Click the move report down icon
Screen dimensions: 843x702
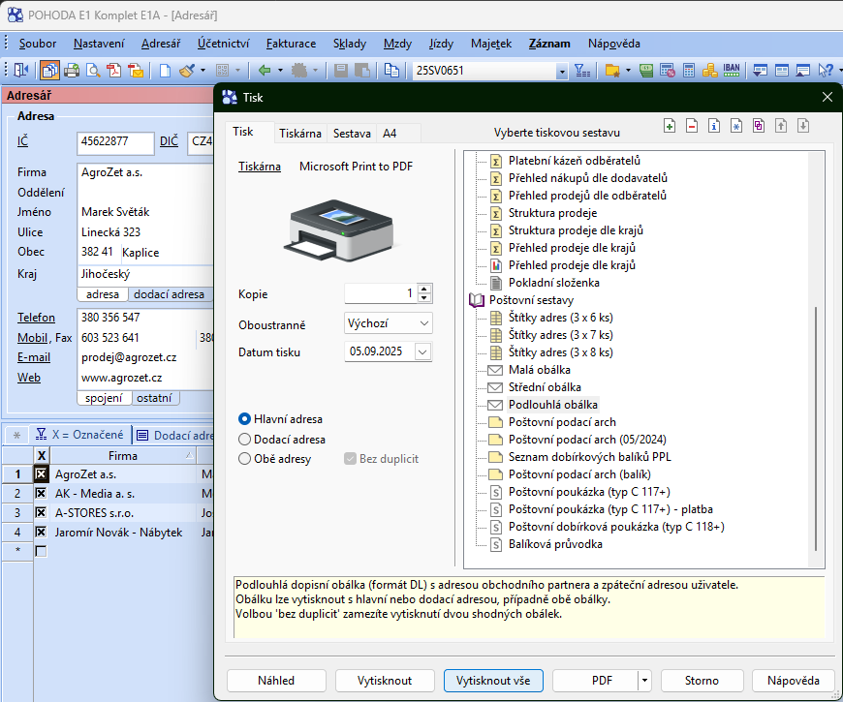(803, 126)
